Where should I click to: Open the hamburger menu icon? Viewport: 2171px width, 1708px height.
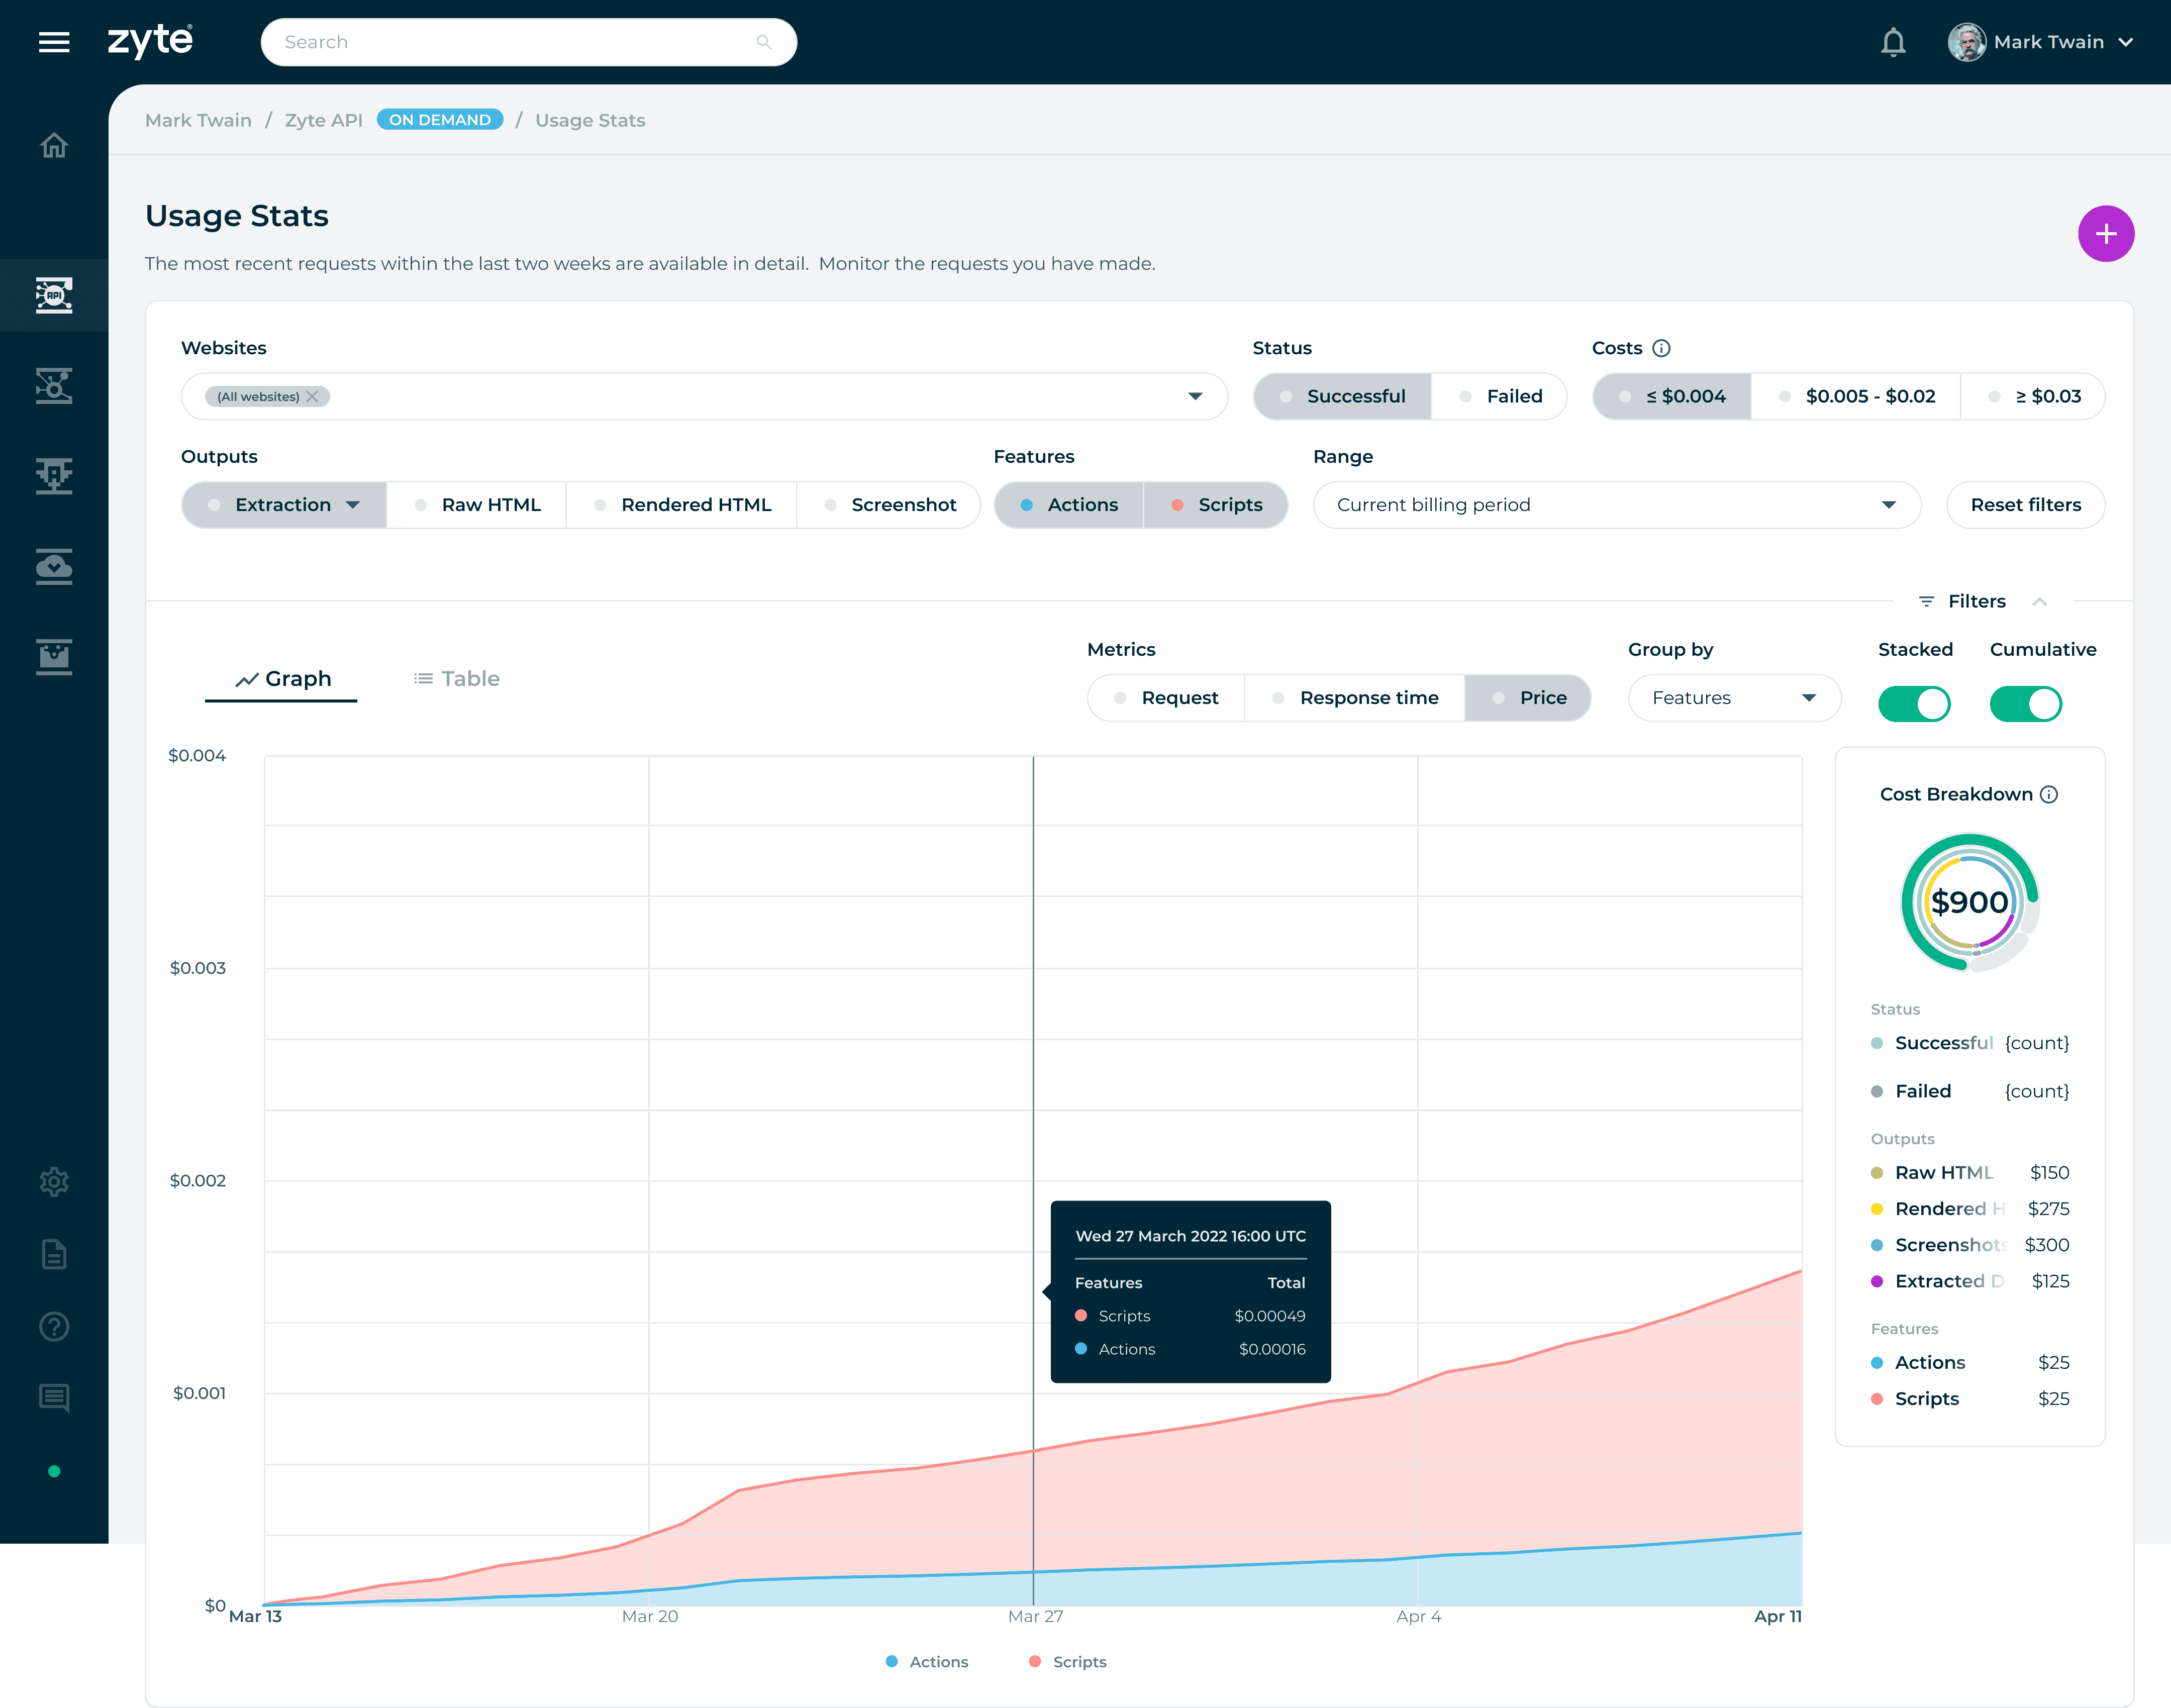[x=54, y=42]
